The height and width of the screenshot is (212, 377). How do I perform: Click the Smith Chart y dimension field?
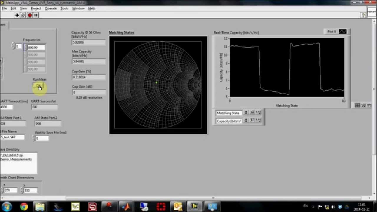coord(31,190)
